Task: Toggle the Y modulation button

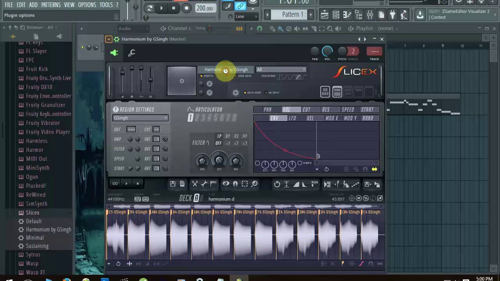Action: 209,92
